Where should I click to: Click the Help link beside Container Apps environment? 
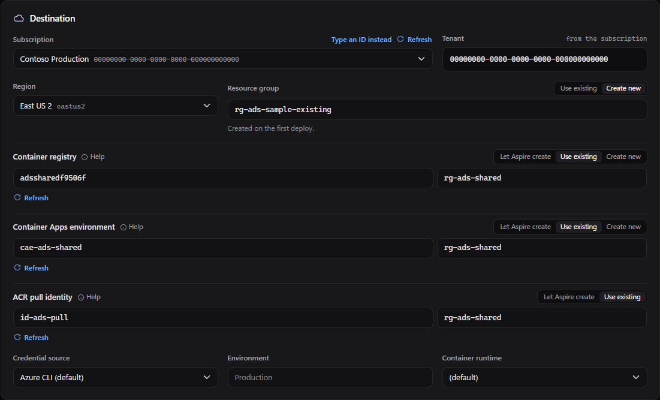click(136, 227)
